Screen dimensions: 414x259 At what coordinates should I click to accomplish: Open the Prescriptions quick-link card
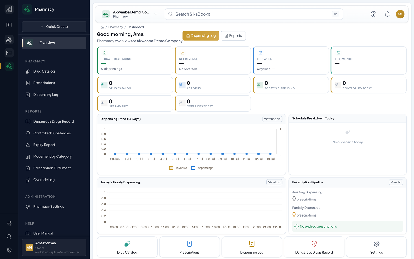tap(189, 247)
